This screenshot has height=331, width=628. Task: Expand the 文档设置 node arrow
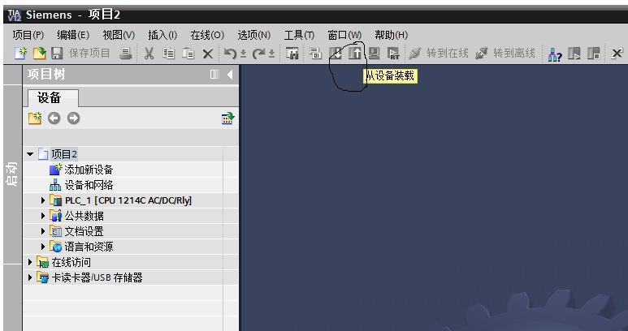pyautogui.click(x=43, y=231)
